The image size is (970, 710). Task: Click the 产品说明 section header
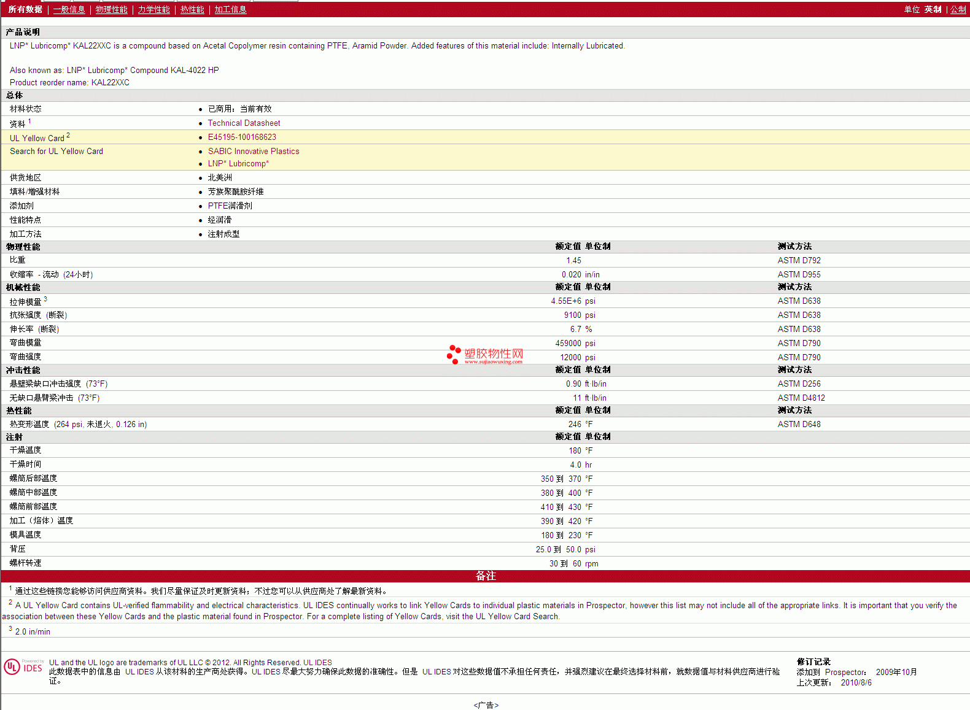click(x=23, y=32)
